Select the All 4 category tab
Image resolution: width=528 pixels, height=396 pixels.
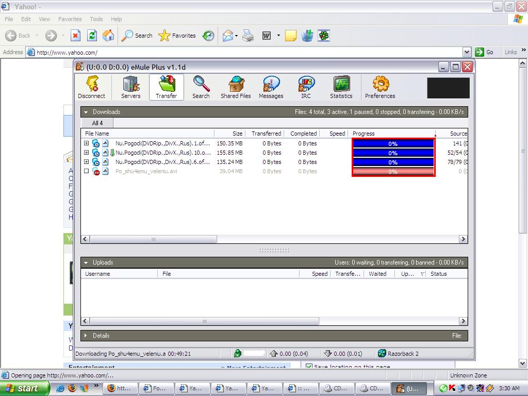(97, 123)
